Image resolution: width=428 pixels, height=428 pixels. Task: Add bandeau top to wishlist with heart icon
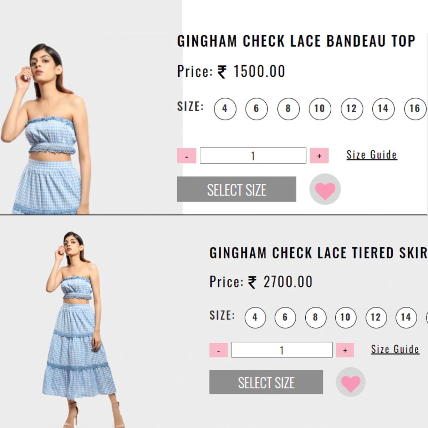click(x=325, y=189)
